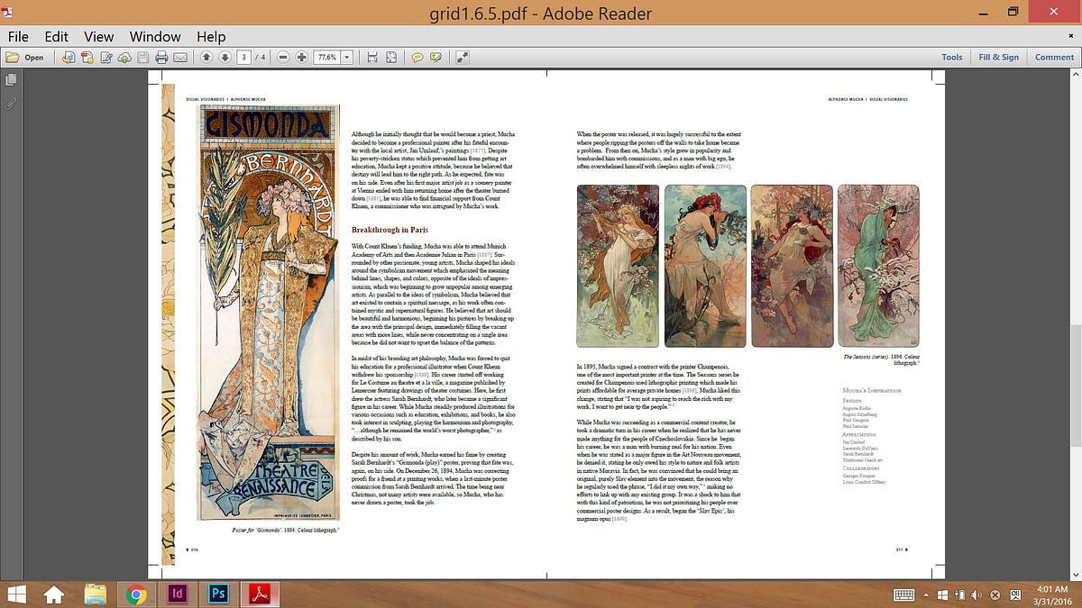Click the Create PDF icon
Image resolution: width=1082 pixels, height=608 pixels.
[87, 57]
